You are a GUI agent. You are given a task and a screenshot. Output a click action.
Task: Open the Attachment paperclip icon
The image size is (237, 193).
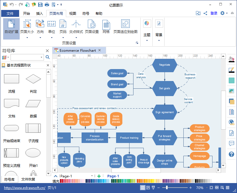point(231,133)
